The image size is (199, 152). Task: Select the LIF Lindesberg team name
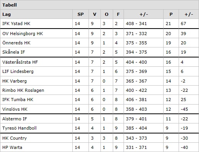pos(18,71)
